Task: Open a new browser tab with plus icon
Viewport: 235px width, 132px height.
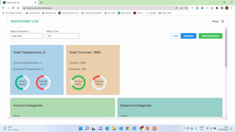Action: (x=41, y=3)
